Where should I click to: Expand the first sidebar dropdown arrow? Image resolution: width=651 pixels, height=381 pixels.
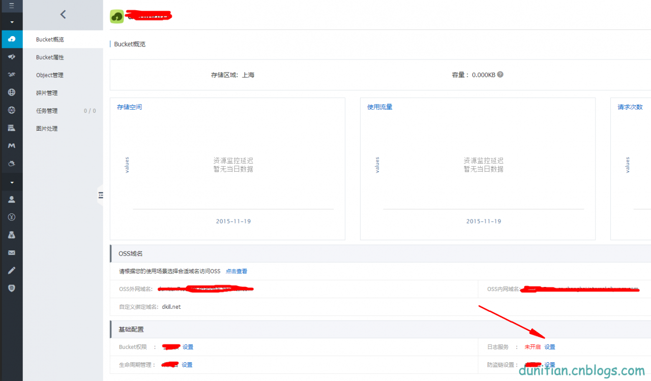coord(12,22)
